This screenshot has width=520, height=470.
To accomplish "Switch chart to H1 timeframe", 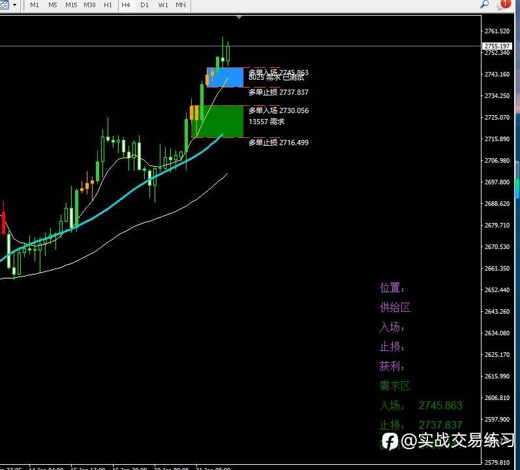I will coord(108,5).
